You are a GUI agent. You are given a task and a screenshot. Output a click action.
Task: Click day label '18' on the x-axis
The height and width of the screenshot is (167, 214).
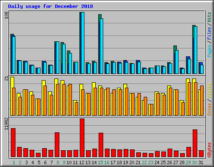(119, 162)
